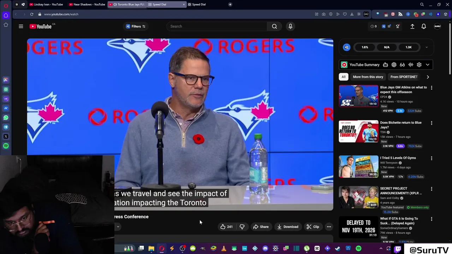This screenshot has width=452, height=254.
Task: Open Opera downloads icon in address bar
Action: click(x=352, y=14)
